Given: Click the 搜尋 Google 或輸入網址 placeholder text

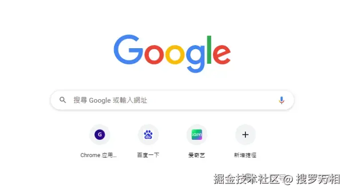Looking at the screenshot, I should [110, 100].
